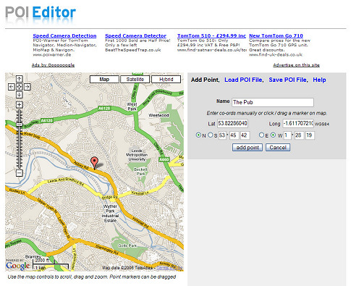Select the S latitude radio button
The width and height of the screenshot is (351, 286).
(210, 135)
